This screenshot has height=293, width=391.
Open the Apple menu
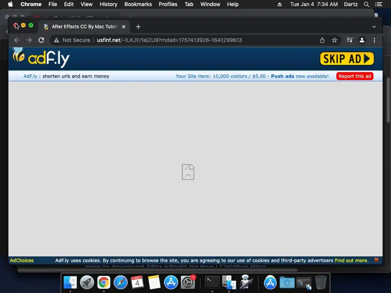click(x=10, y=4)
